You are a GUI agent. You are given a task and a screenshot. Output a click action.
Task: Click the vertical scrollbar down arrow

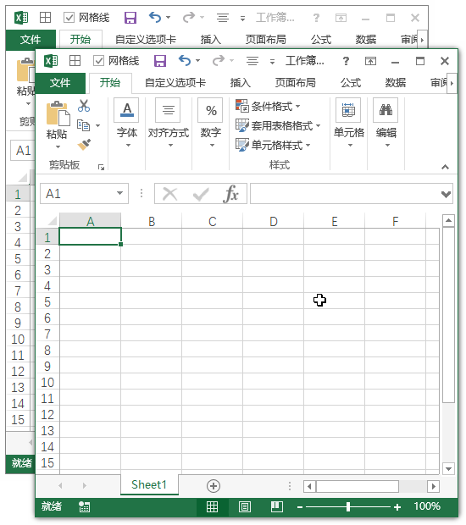(448, 469)
